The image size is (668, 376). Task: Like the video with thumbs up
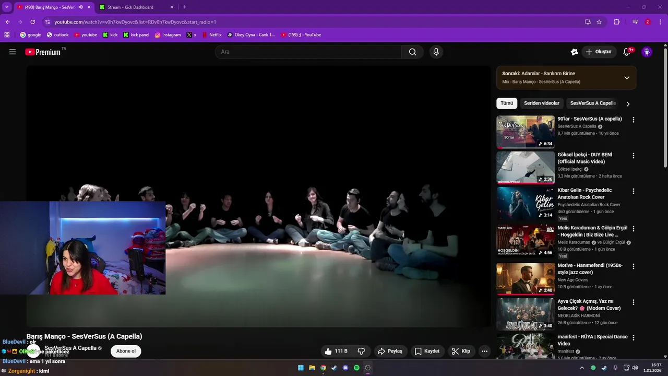point(336,351)
